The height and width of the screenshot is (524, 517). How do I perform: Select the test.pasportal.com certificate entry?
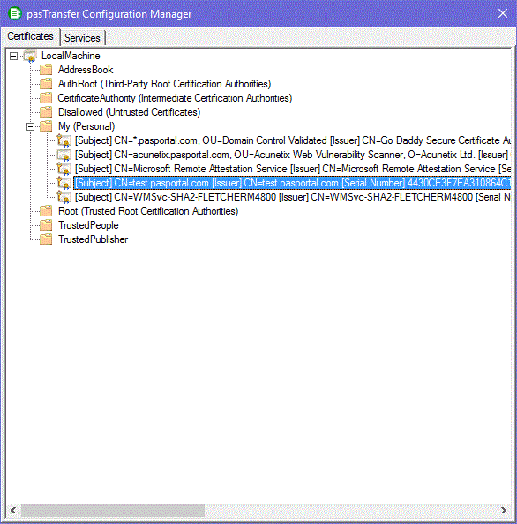click(292, 183)
